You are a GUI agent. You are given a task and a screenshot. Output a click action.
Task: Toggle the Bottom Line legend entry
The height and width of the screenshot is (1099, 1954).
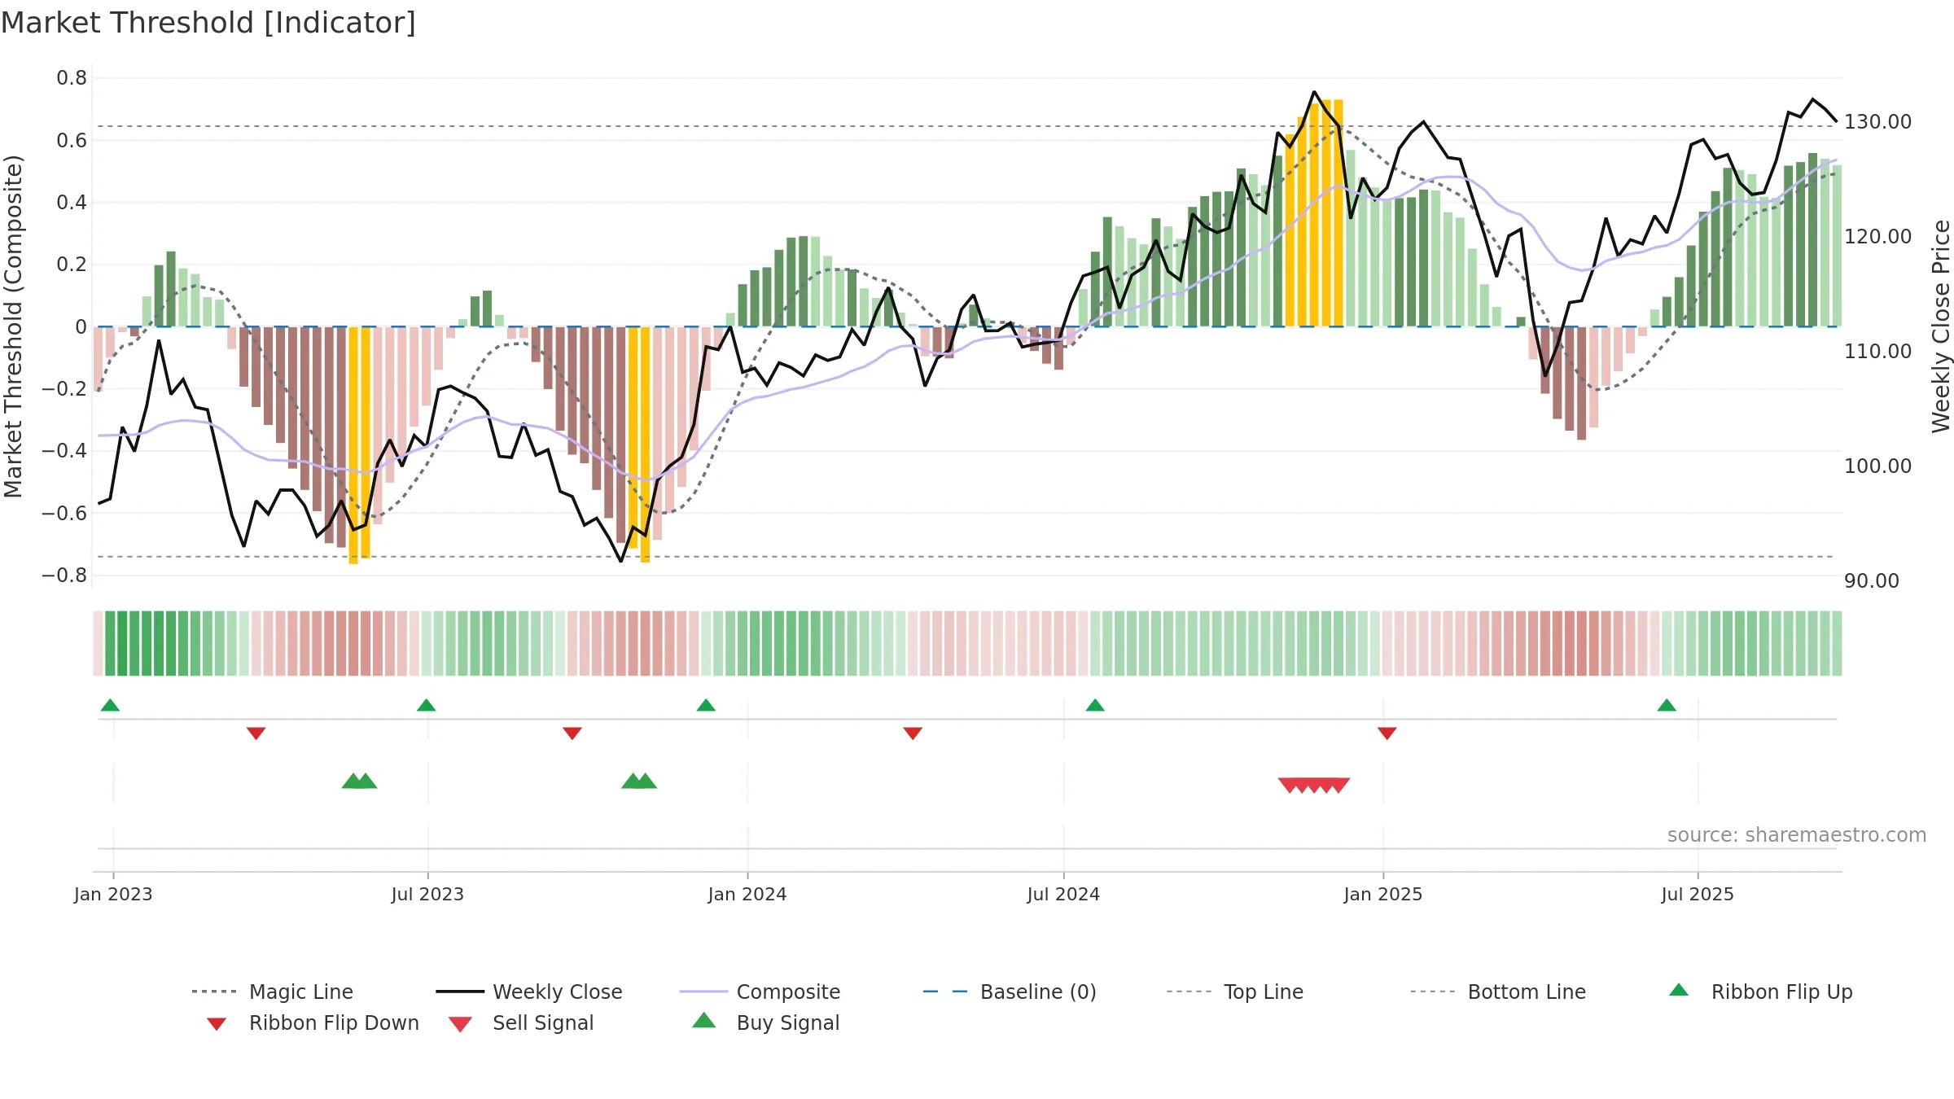tap(1498, 992)
